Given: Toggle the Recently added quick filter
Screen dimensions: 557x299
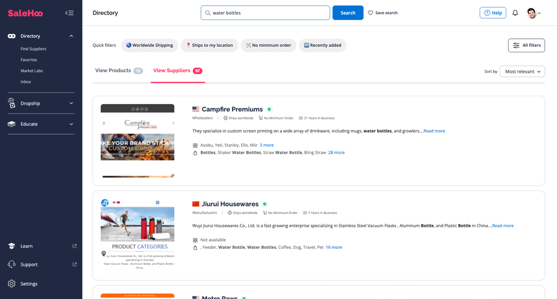Looking at the screenshot, I should point(322,45).
